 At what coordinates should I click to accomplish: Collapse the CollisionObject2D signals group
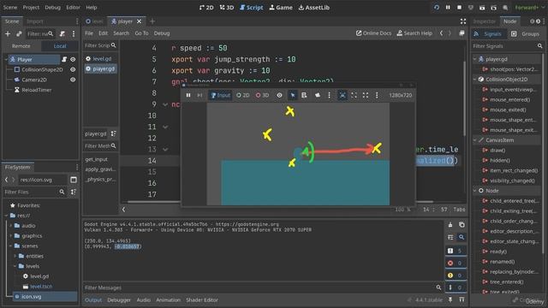[474, 80]
